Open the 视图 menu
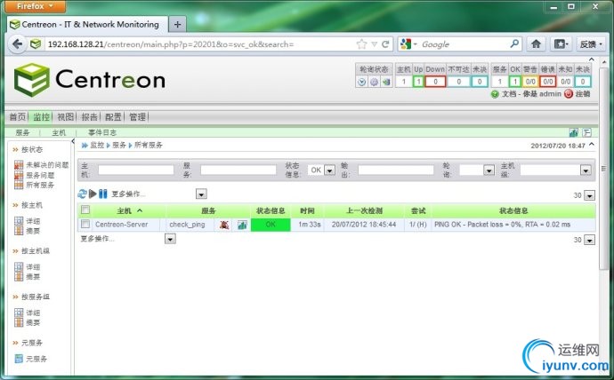 [65, 117]
